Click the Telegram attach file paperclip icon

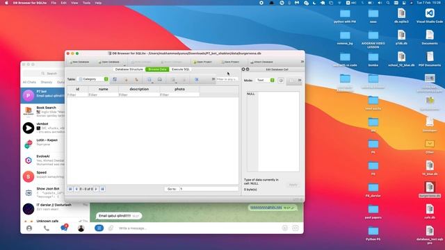111,228
